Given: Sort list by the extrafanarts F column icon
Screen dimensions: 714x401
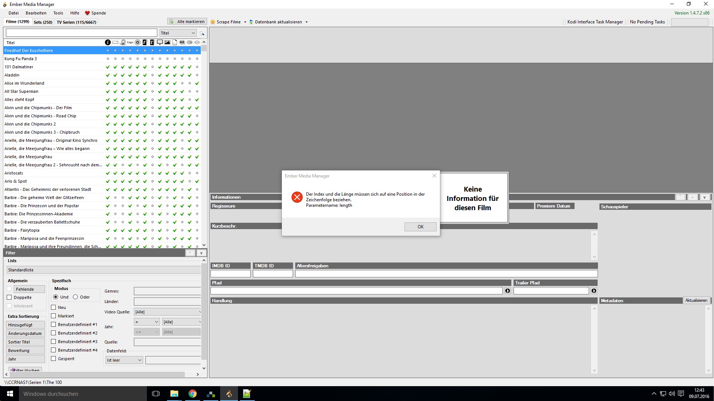Looking at the screenshot, I should pos(145,42).
